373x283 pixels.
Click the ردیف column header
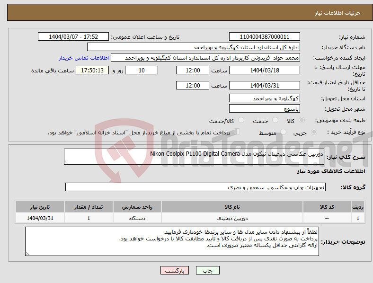pyautogui.click(x=358, y=207)
